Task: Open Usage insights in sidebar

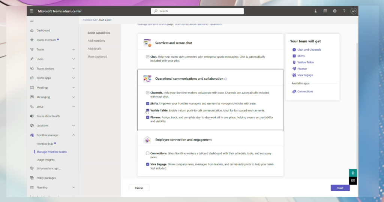Action: click(x=45, y=160)
